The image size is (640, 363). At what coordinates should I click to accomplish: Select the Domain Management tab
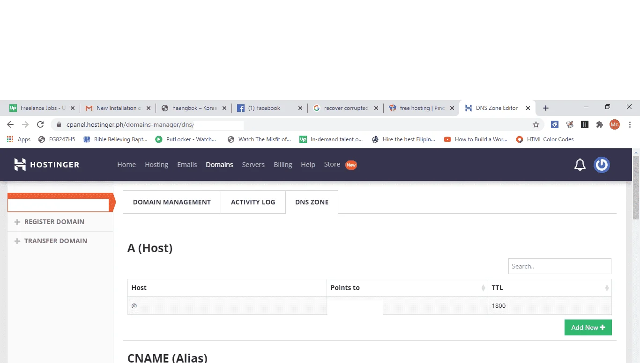click(x=172, y=202)
